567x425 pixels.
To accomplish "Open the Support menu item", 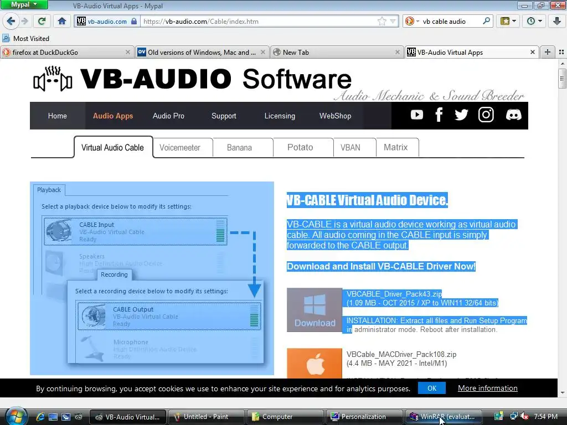I will (x=224, y=116).
